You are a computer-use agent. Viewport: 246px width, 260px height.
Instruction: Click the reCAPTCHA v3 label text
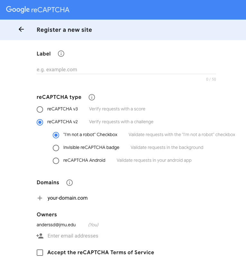click(x=62, y=109)
